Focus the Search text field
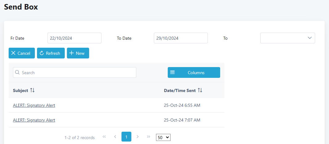The image size is (329, 144). [77, 73]
